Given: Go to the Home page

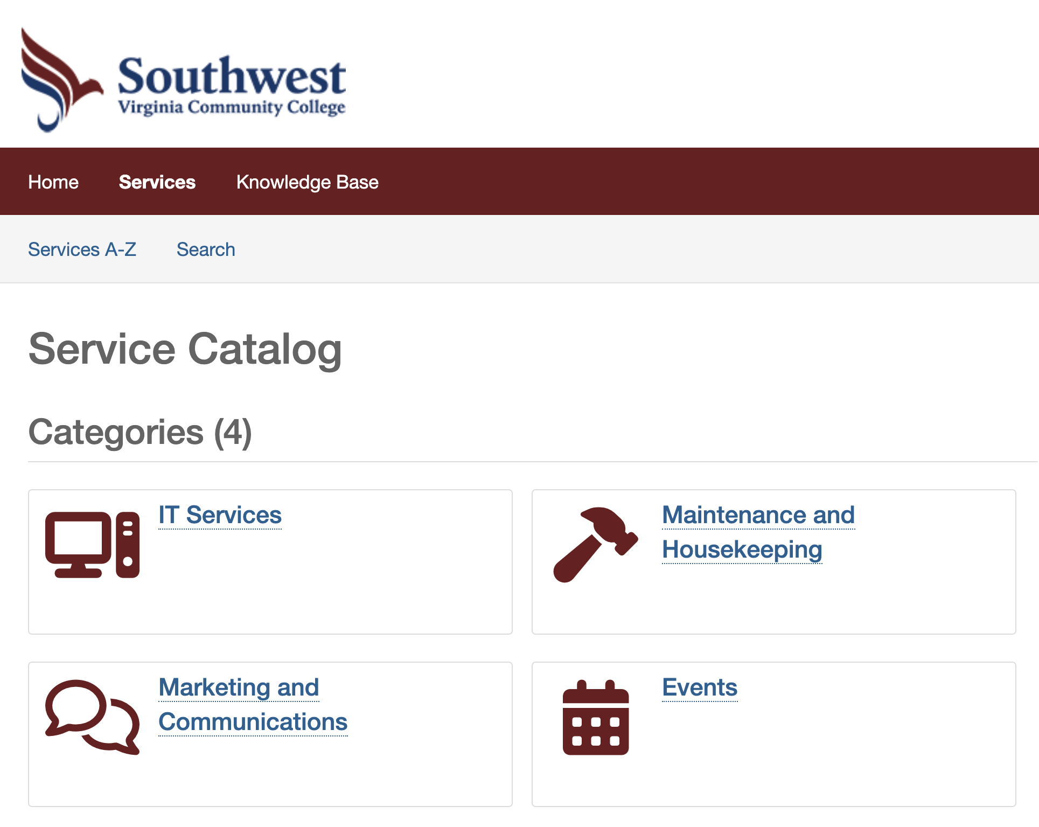Looking at the screenshot, I should [53, 182].
